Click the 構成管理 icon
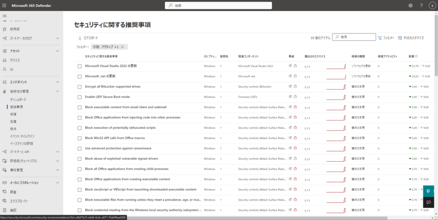438x220 pixels. coord(5,170)
